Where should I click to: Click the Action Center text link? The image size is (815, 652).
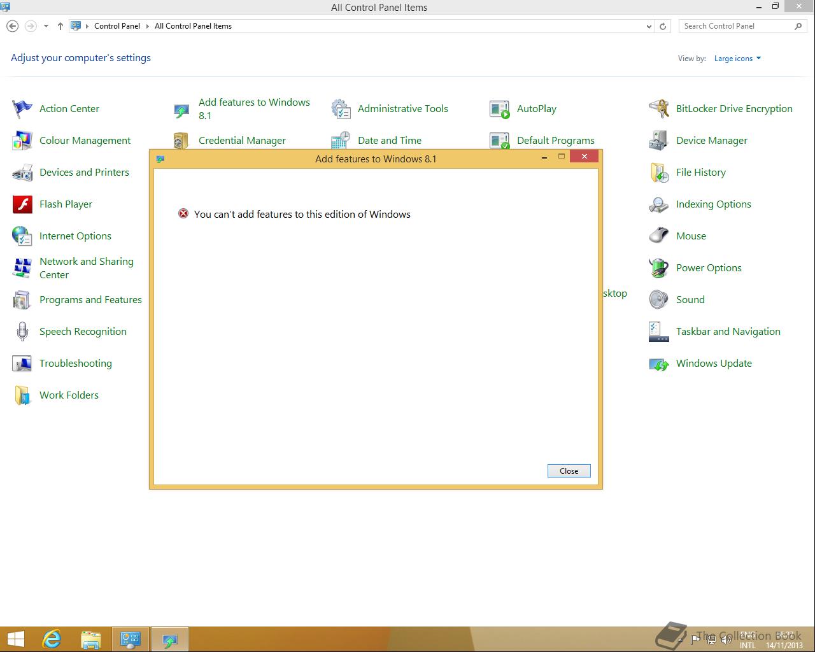(x=69, y=109)
